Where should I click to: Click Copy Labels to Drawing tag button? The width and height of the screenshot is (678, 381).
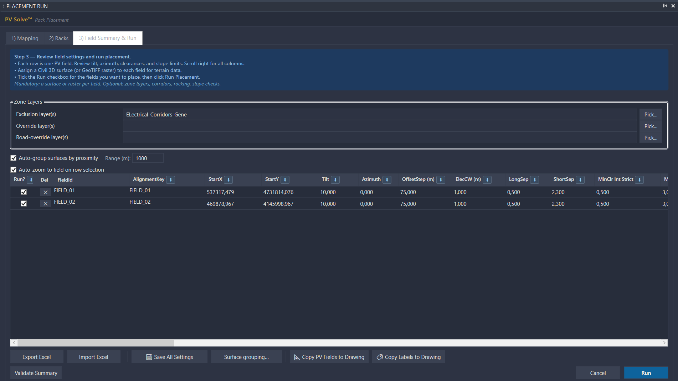point(409,357)
